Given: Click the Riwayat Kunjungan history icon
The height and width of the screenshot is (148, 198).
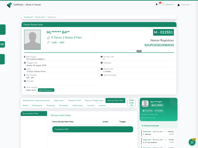Looking at the screenshot, I should pos(142,126).
